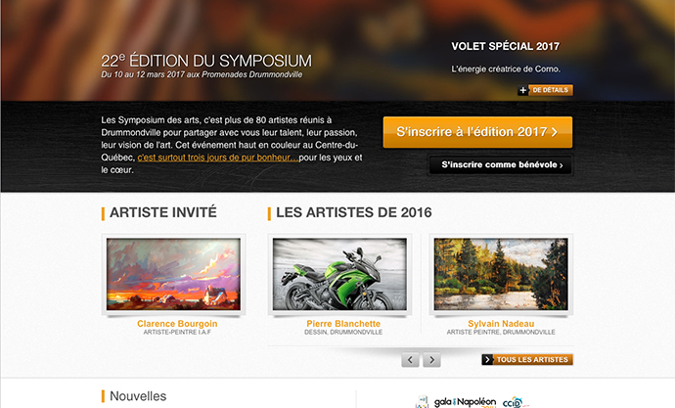Screen dimensions: 675x408
Task: Select S'inscrire comme bénévole button
Action: [501, 164]
